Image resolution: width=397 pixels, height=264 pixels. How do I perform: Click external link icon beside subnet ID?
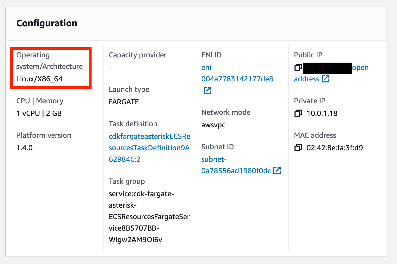(x=277, y=171)
